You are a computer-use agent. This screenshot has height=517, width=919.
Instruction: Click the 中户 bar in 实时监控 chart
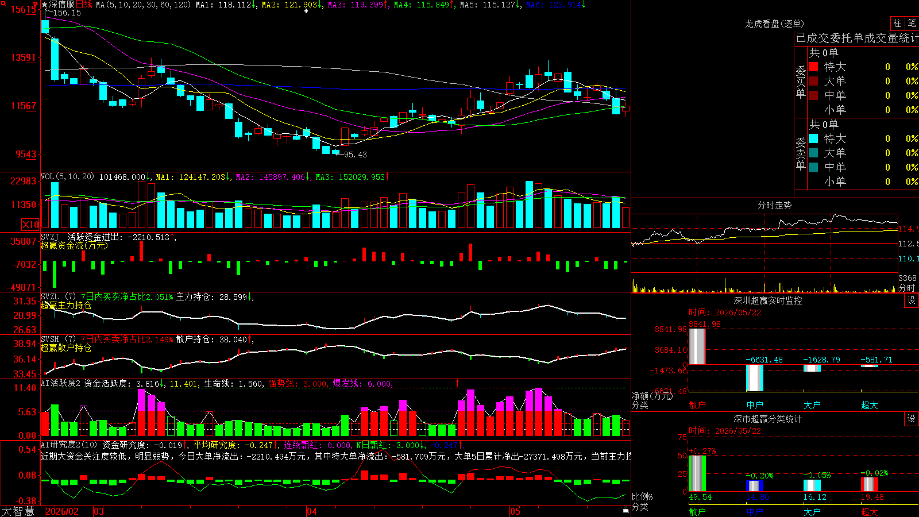[x=754, y=378]
